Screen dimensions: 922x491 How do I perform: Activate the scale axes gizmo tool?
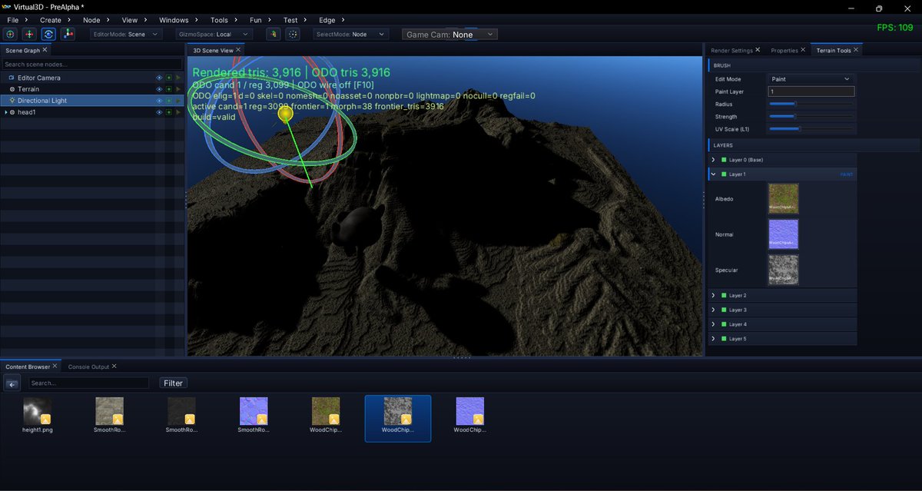(68, 34)
